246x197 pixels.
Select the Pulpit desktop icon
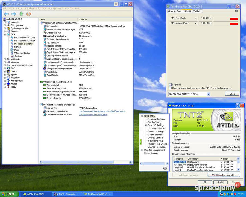(12, 50)
